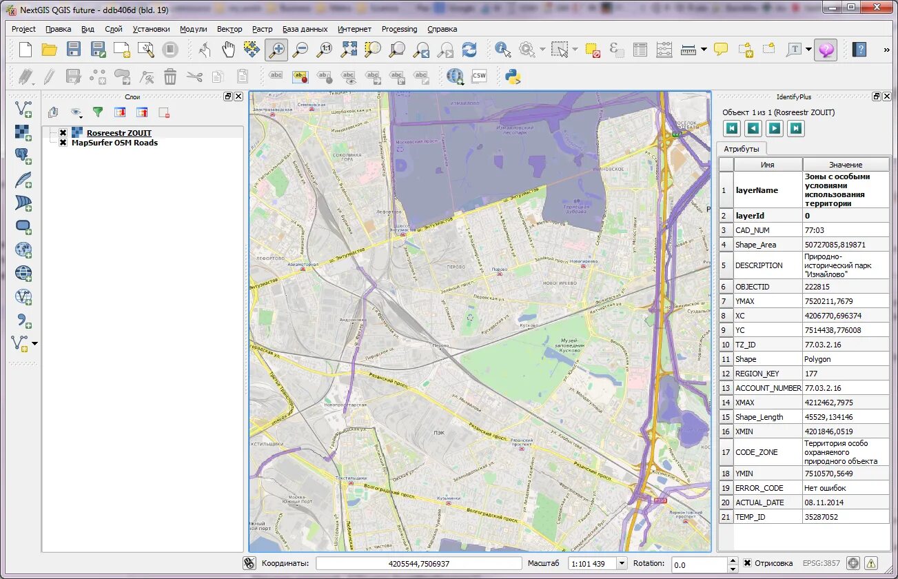This screenshot has width=898, height=579.
Task: Open the field calculator abacus icon
Action: tap(664, 50)
